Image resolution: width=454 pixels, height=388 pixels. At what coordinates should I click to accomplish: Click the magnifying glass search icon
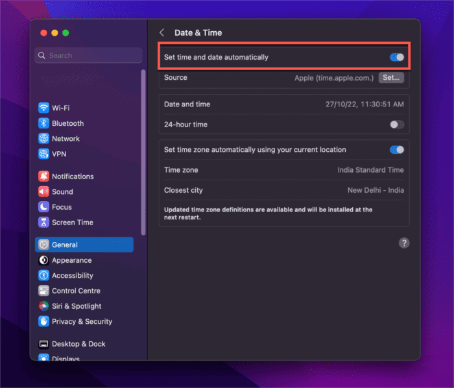(42, 55)
